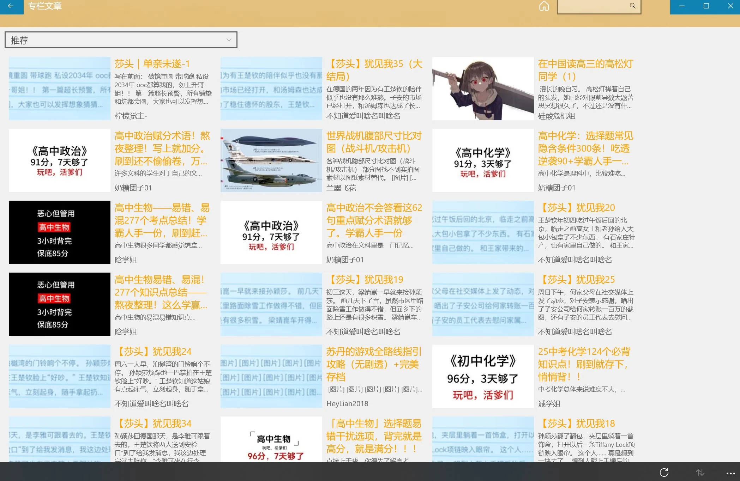Click the search magnifier icon
Screen dimensions: 740x481
(x=632, y=6)
